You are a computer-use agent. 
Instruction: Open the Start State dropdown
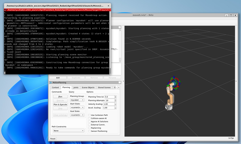tap(77, 107)
